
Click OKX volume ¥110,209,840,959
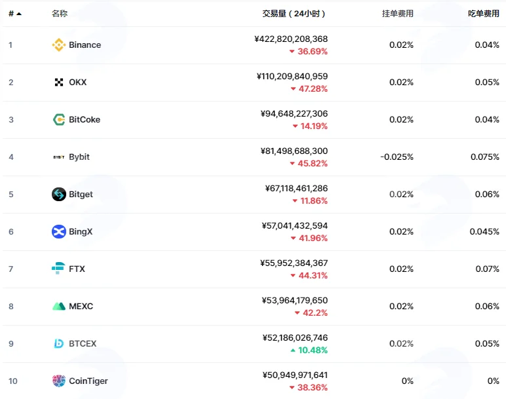[292, 77]
